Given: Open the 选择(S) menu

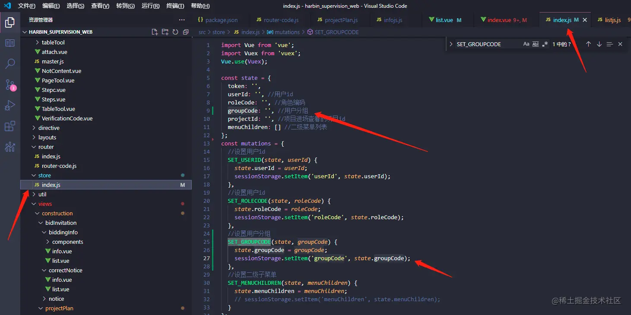Looking at the screenshot, I should [x=76, y=6].
